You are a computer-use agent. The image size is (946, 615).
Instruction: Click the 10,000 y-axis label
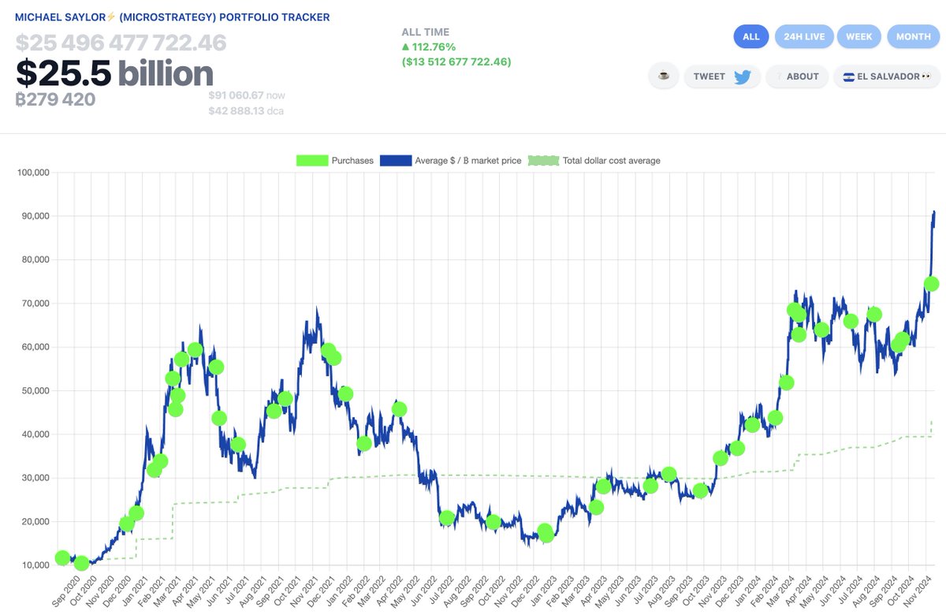(x=35, y=565)
